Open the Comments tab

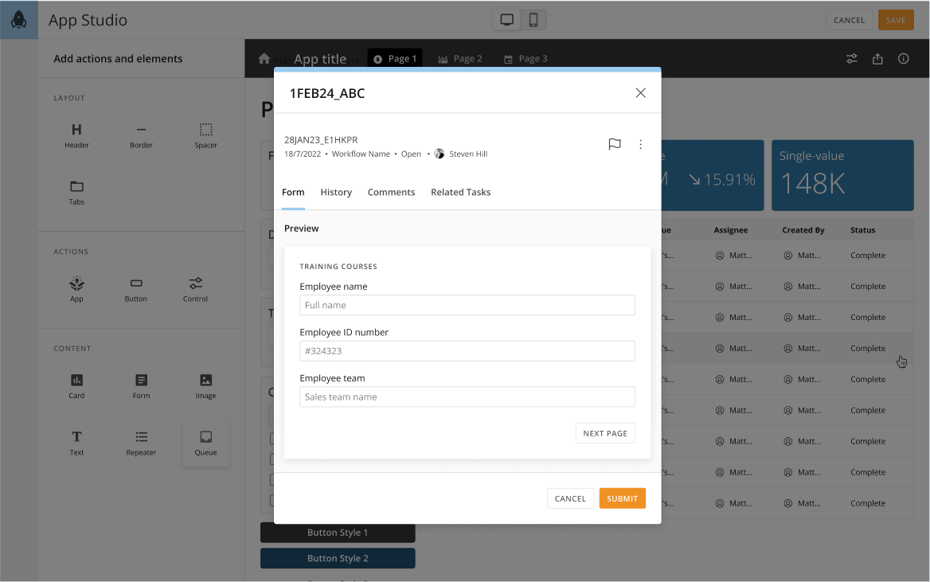[x=391, y=192]
